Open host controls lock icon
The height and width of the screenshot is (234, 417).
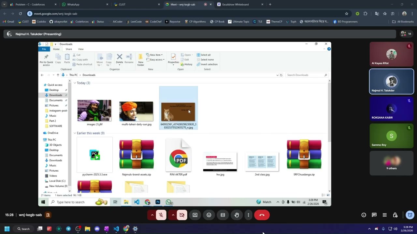(x=395, y=215)
